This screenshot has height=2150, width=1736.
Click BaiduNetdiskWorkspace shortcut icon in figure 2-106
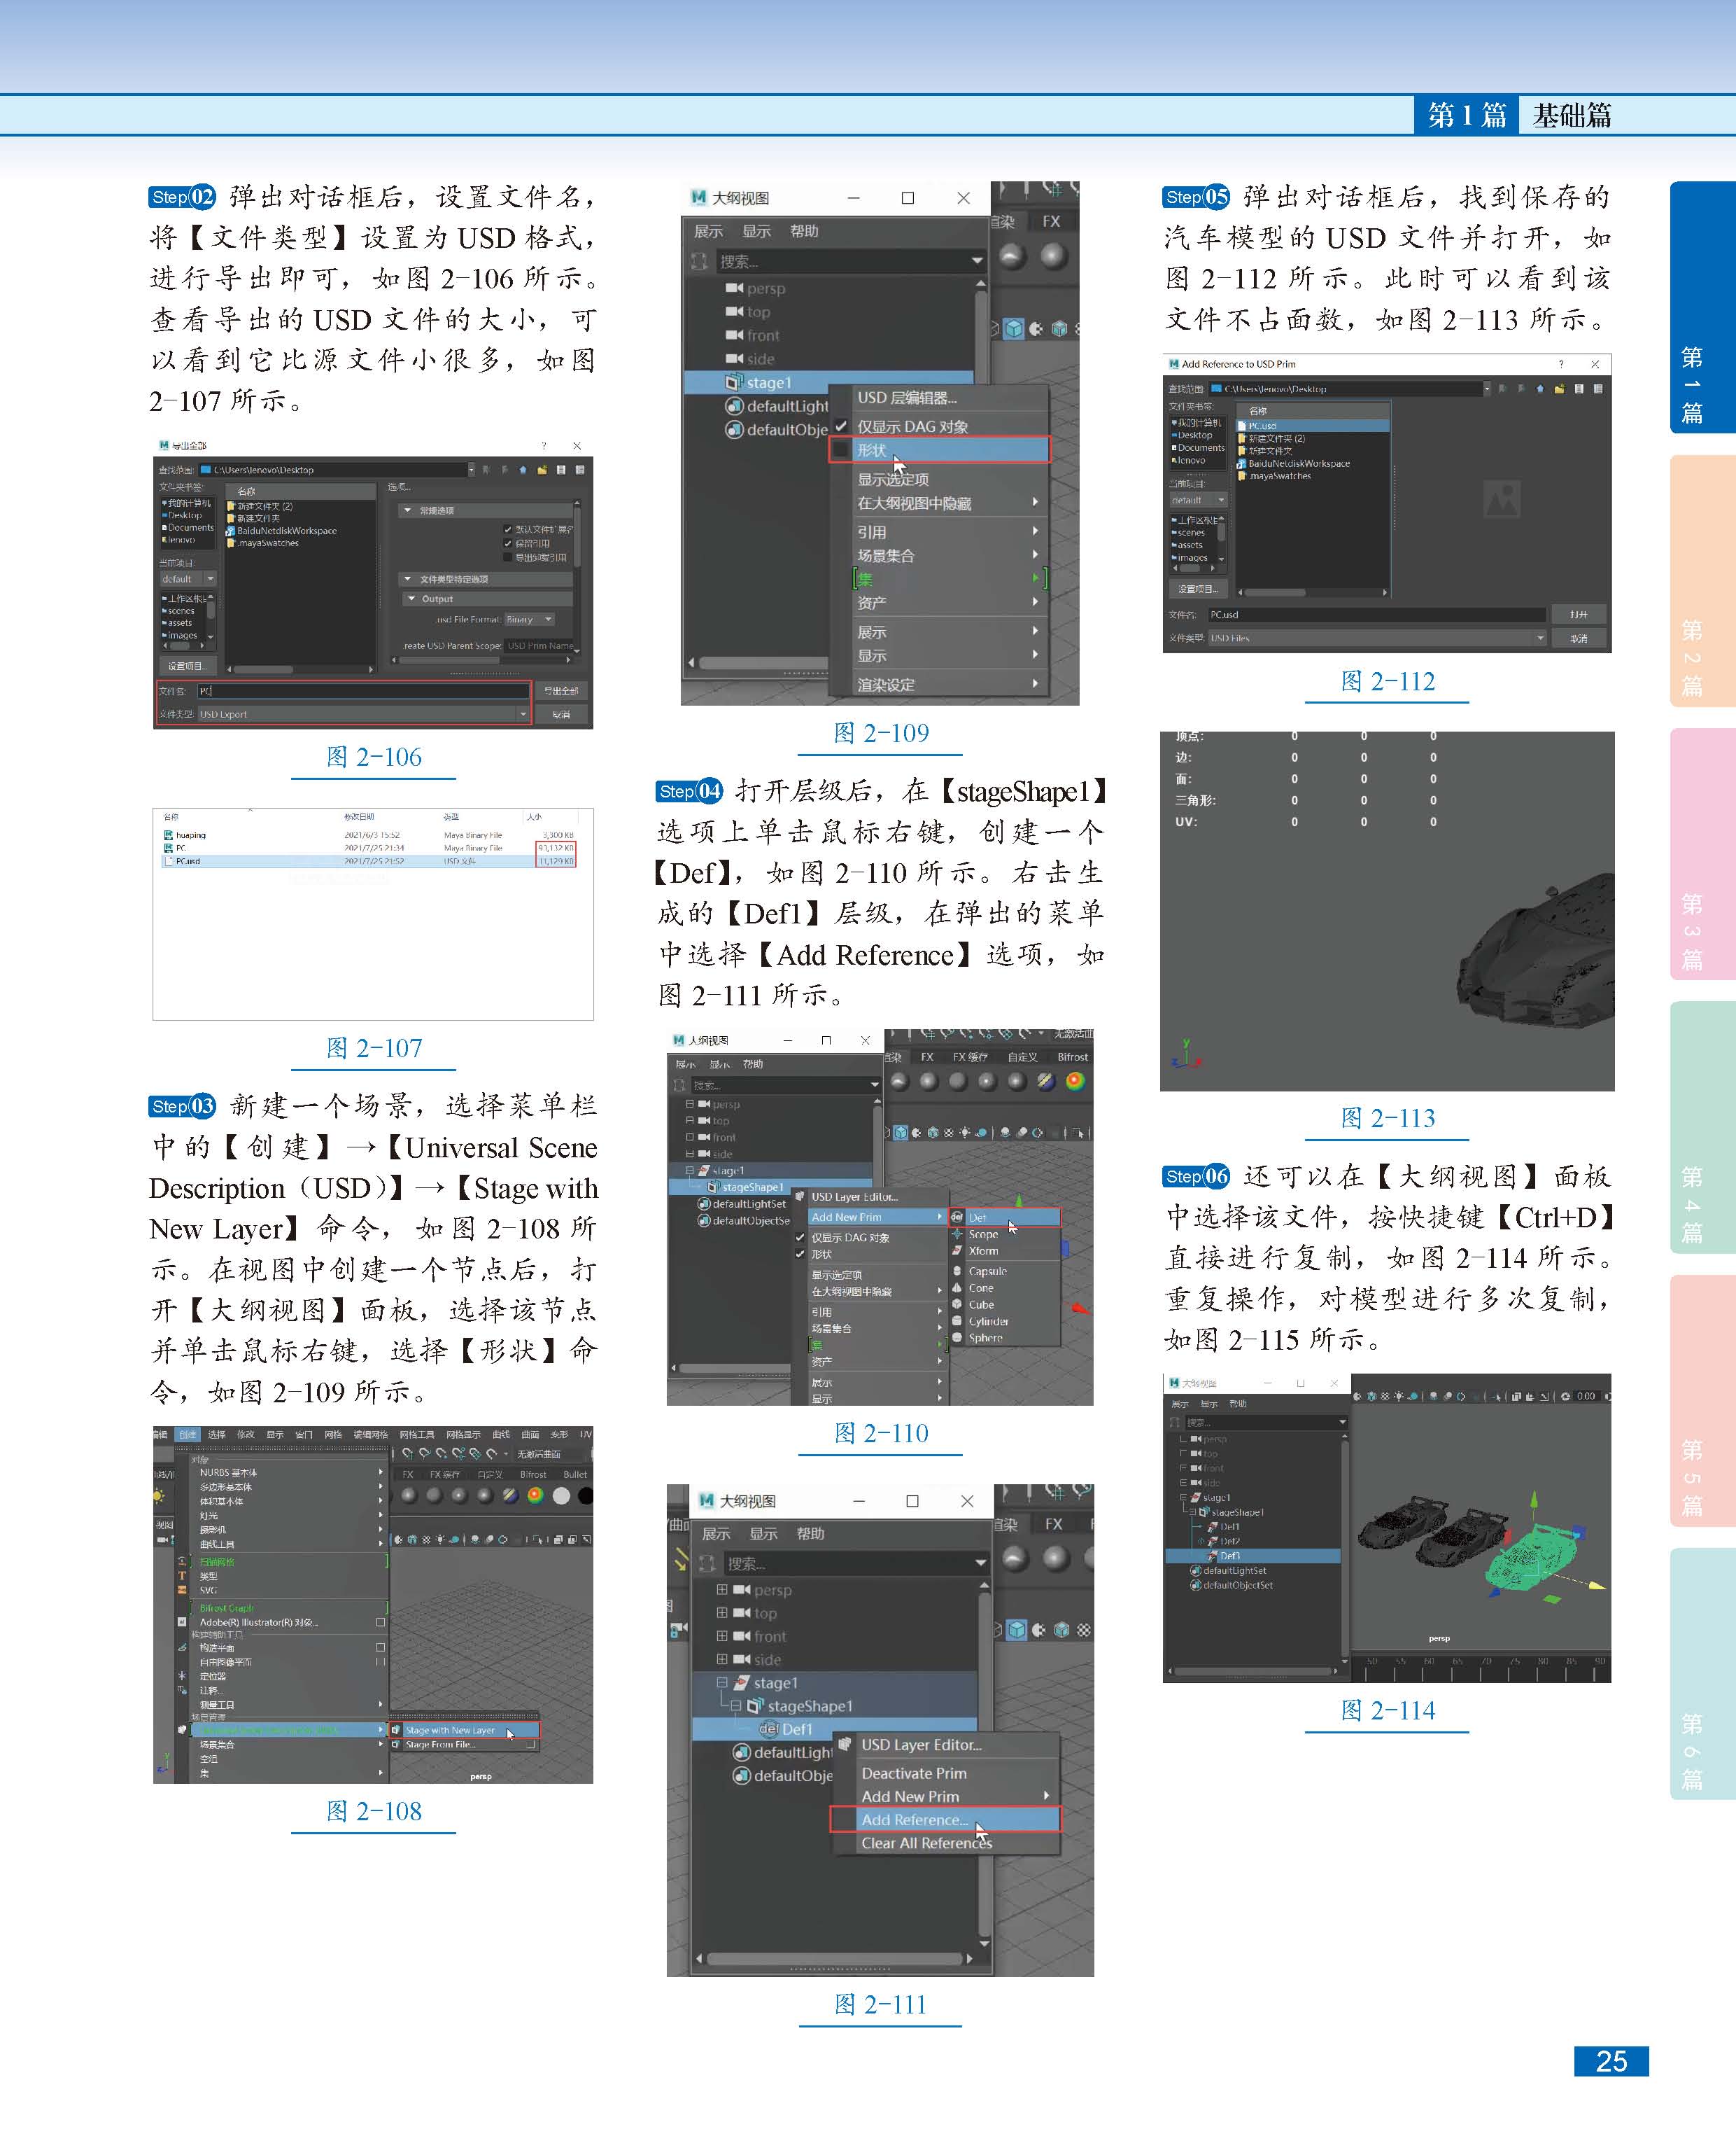[231, 531]
